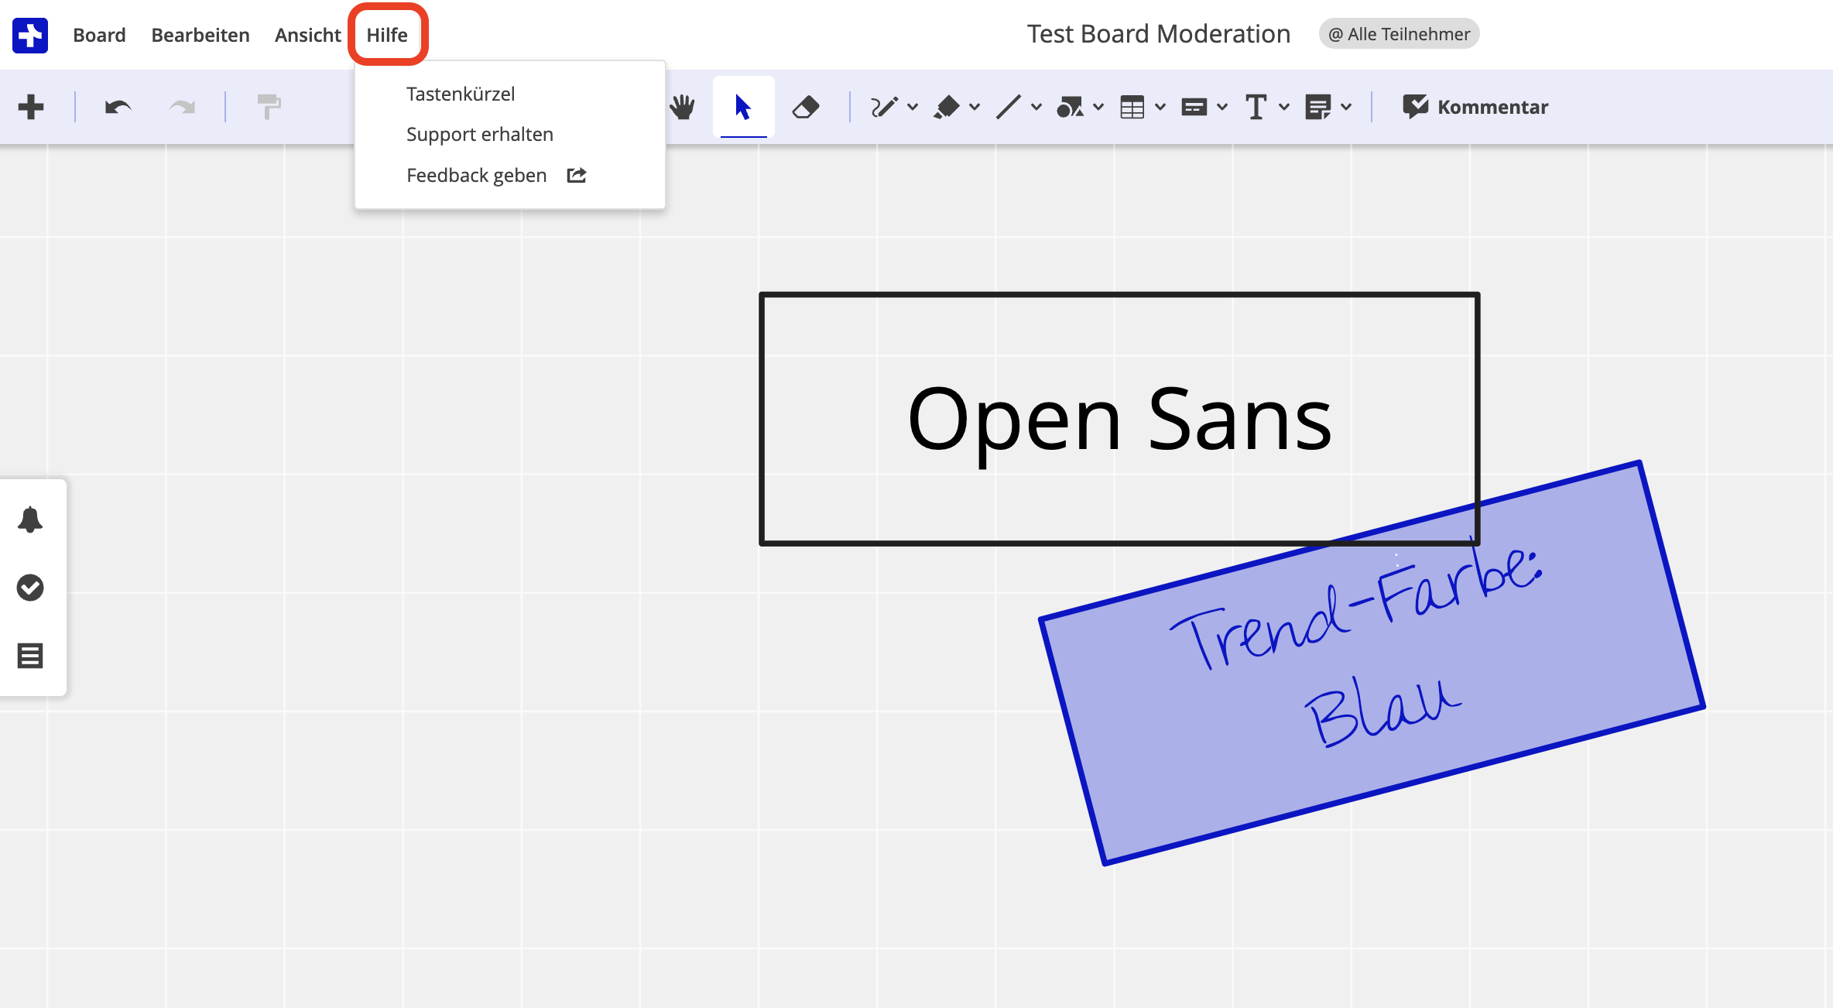Viewport: 1833px width, 1008px height.
Task: Select the eraser tool
Action: coord(806,107)
